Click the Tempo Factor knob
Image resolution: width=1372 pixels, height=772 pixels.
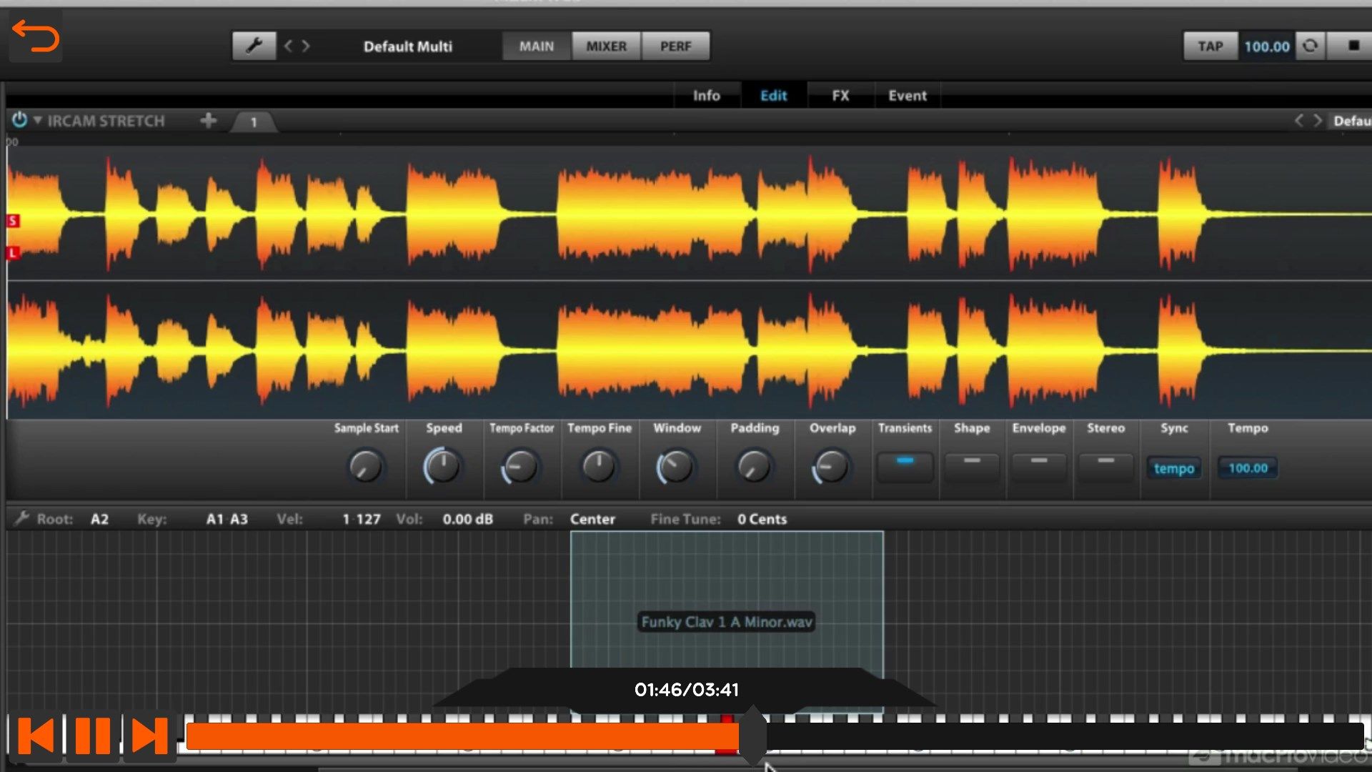pos(521,467)
